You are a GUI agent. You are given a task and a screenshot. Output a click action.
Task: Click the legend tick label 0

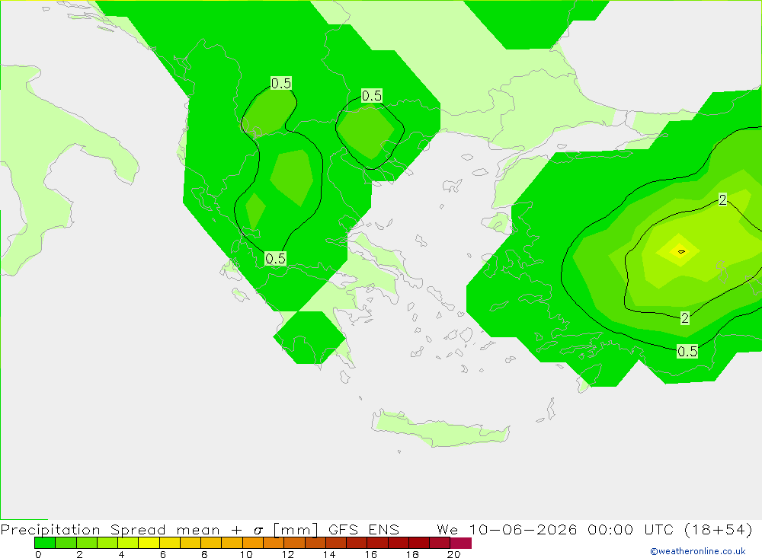[38, 554]
